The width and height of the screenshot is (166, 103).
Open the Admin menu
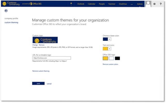click(x=140, y=4)
